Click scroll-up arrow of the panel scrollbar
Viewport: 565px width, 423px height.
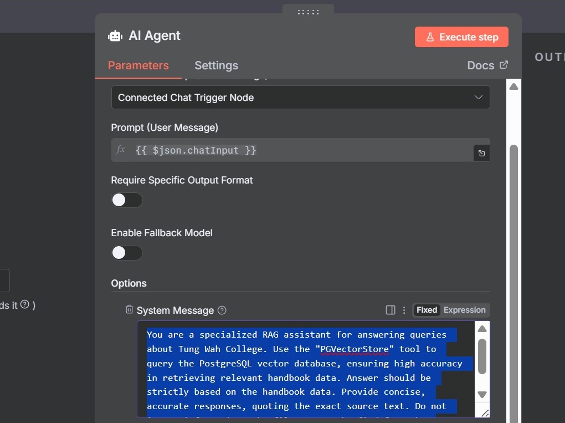coord(513,86)
